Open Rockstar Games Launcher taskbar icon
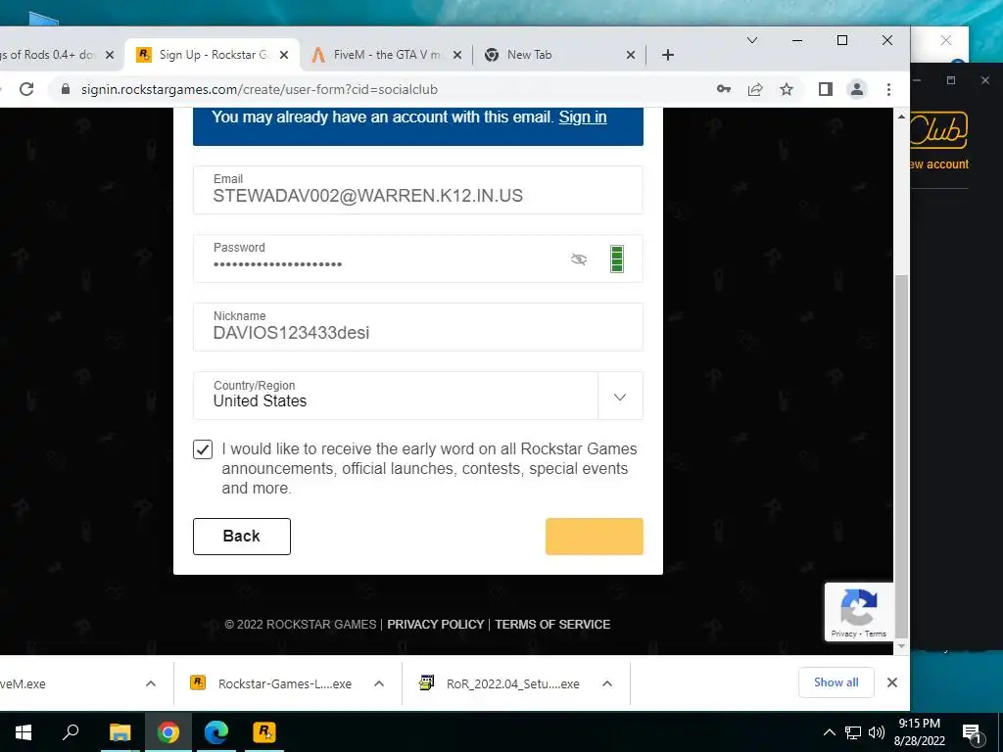This screenshot has width=1003, height=752. click(264, 732)
